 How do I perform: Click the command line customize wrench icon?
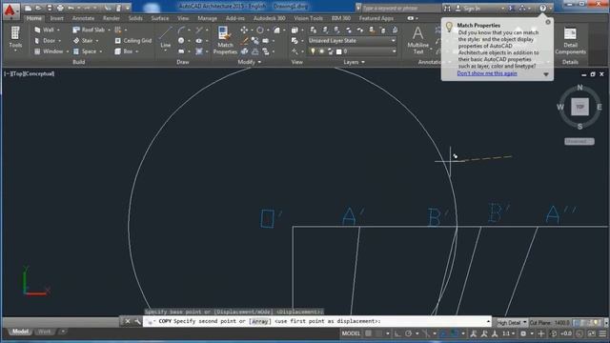click(137, 321)
